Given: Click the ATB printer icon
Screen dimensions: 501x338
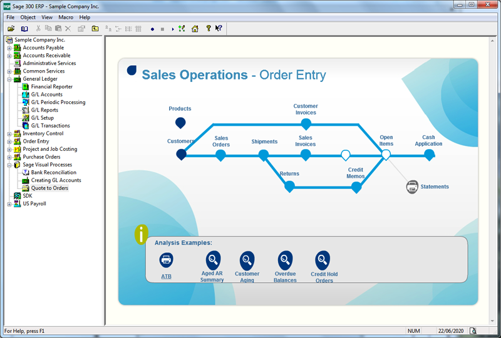Looking at the screenshot, I should [x=166, y=259].
